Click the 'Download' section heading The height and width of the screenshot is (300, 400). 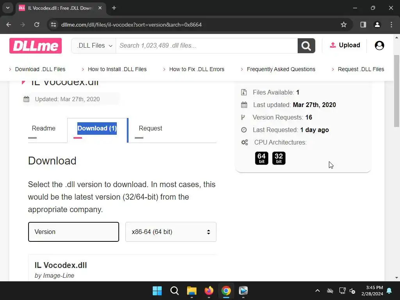pyautogui.click(x=52, y=161)
